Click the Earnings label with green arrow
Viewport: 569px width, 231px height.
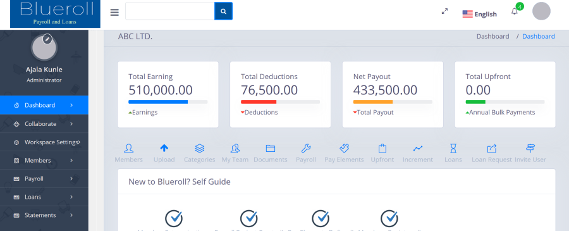[x=143, y=112]
